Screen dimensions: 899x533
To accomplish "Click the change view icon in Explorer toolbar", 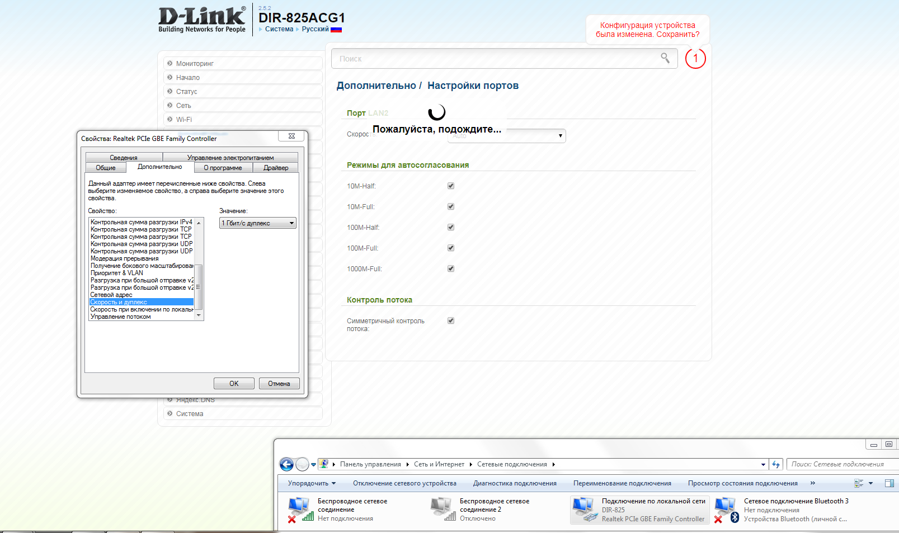I will pyautogui.click(x=859, y=483).
